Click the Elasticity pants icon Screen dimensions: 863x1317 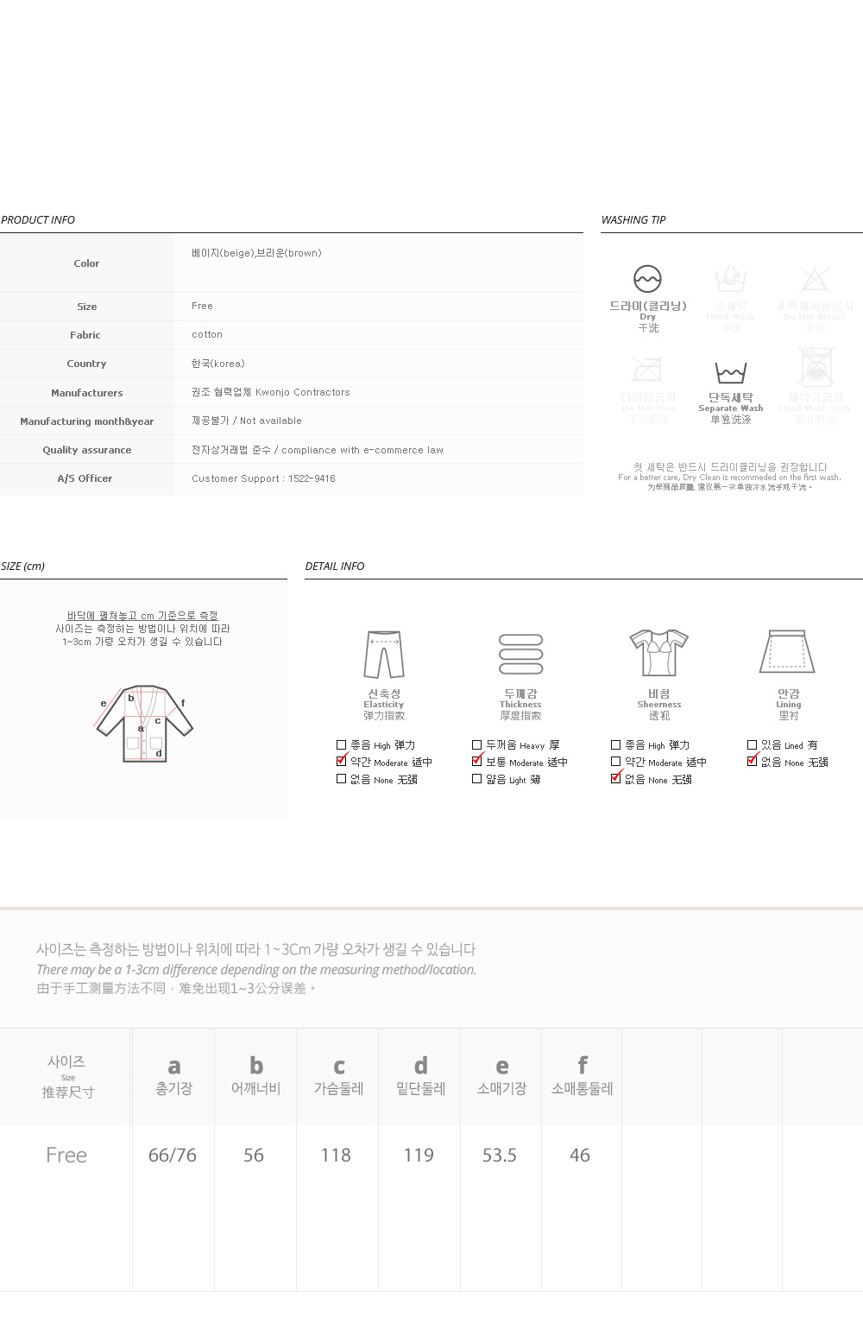pos(384,655)
